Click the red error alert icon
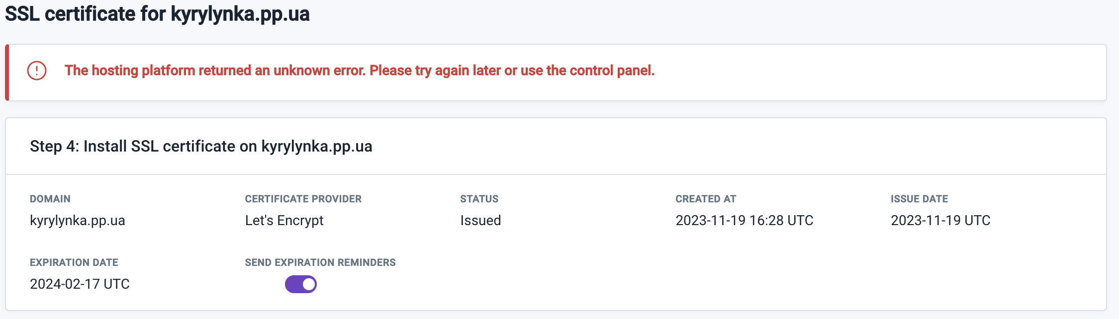Image resolution: width=1119 pixels, height=319 pixels. 37,71
